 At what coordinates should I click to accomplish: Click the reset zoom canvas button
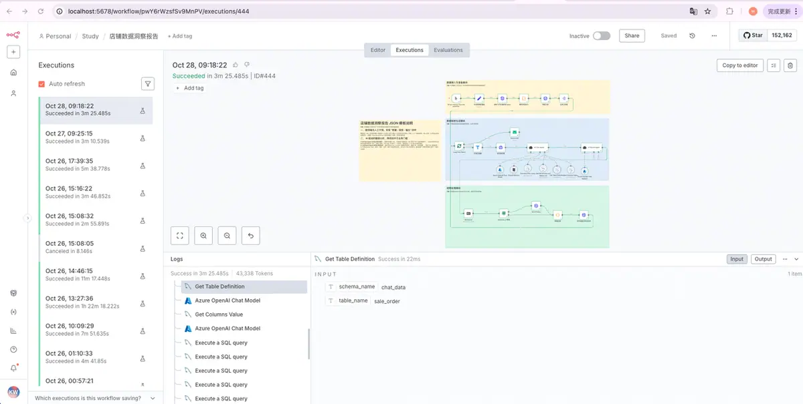point(251,235)
